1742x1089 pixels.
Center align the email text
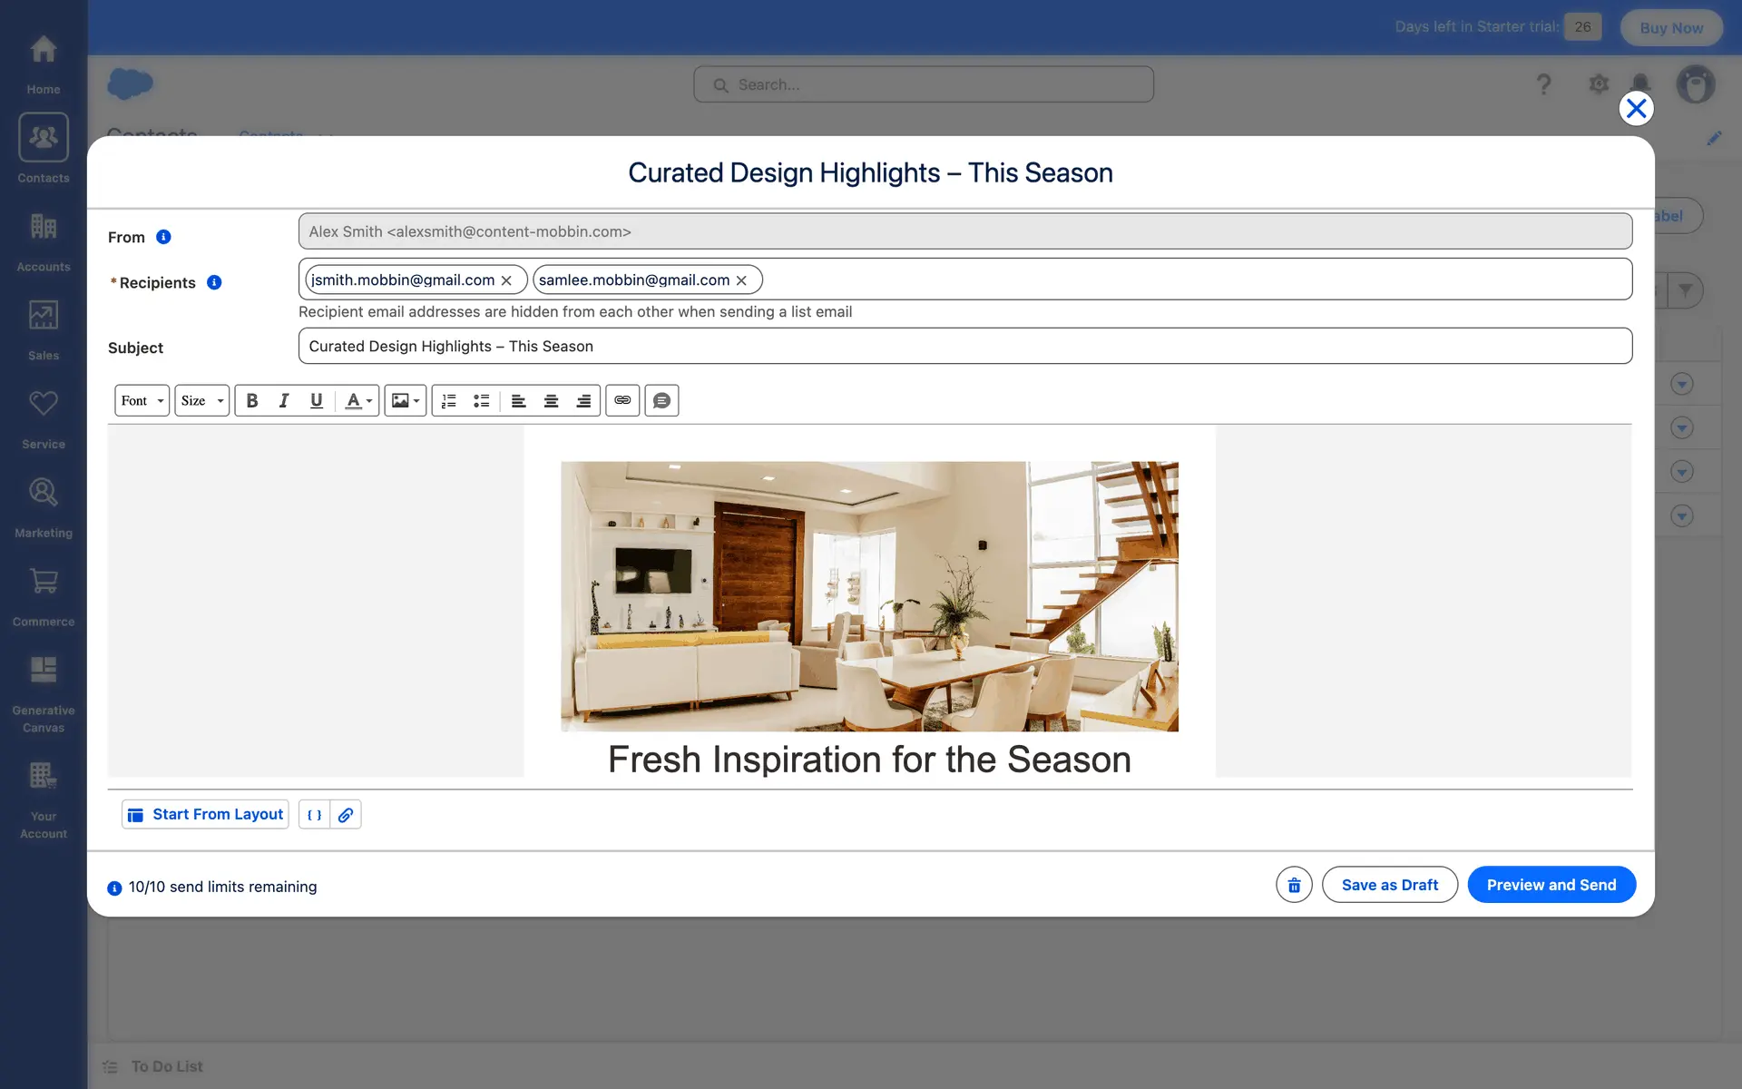coord(551,400)
